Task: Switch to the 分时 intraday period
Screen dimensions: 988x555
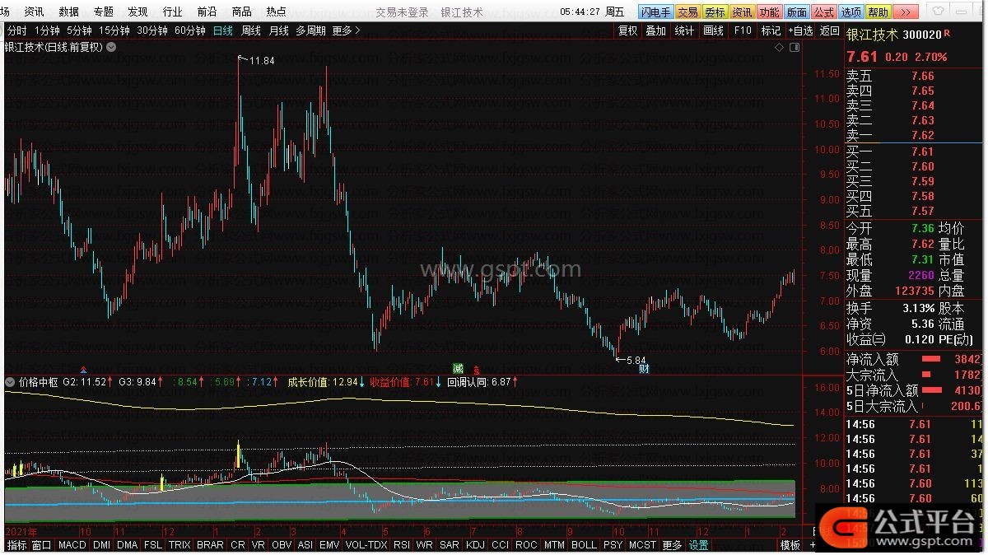Action: [x=16, y=30]
